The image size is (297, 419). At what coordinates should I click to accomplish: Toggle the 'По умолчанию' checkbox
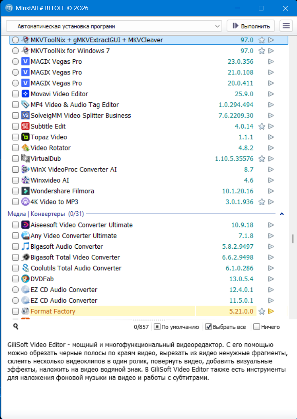coord(157,327)
